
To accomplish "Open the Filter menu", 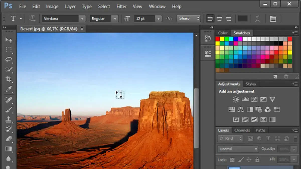I will (121, 7).
